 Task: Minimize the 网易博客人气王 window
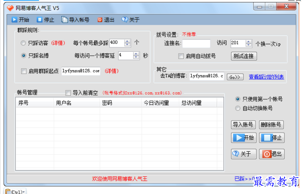point(259,7)
